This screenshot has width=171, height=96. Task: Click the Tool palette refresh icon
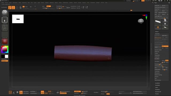(x=169, y=3)
